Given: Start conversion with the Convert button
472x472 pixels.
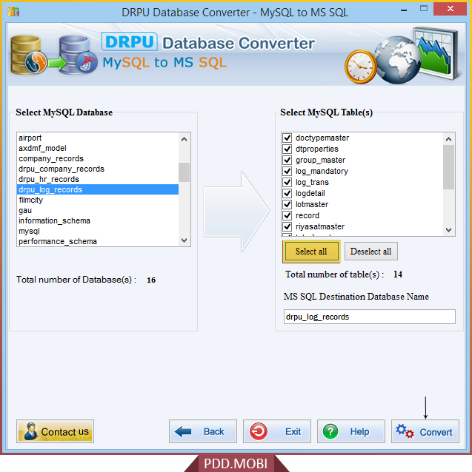Looking at the screenshot, I should click(x=425, y=431).
